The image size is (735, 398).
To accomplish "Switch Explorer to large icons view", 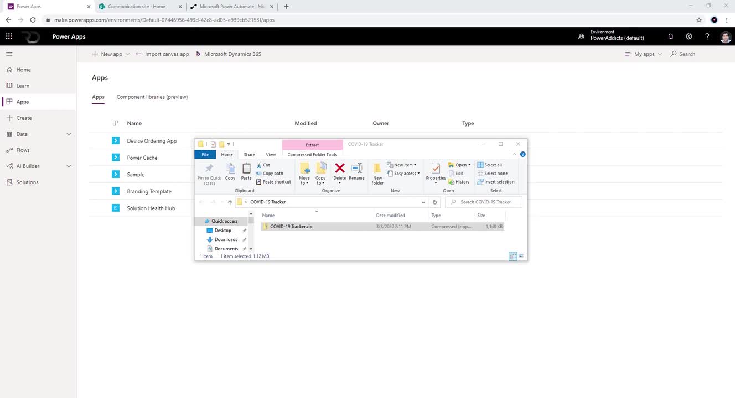I will (x=521, y=256).
